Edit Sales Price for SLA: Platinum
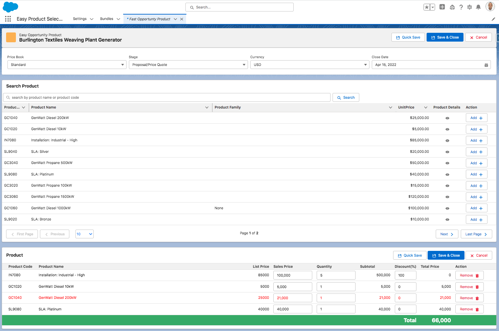The image size is (499, 331). click(x=293, y=309)
